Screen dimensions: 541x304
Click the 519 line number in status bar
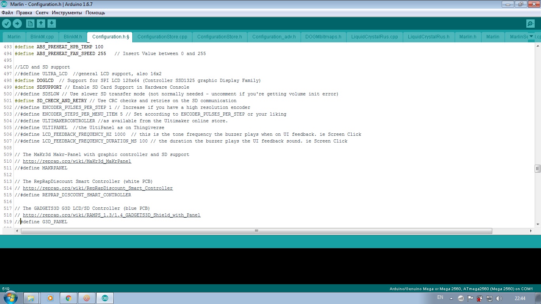6,289
